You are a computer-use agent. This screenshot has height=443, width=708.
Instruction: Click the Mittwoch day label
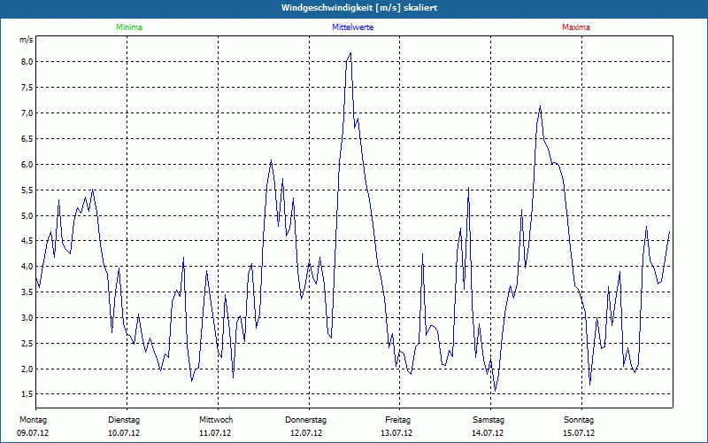(216, 420)
